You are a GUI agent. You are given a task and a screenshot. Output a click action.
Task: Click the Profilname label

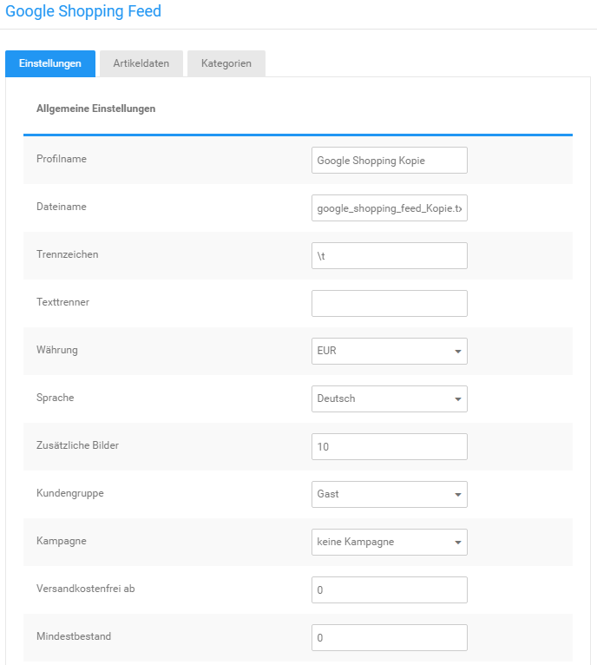pos(62,159)
